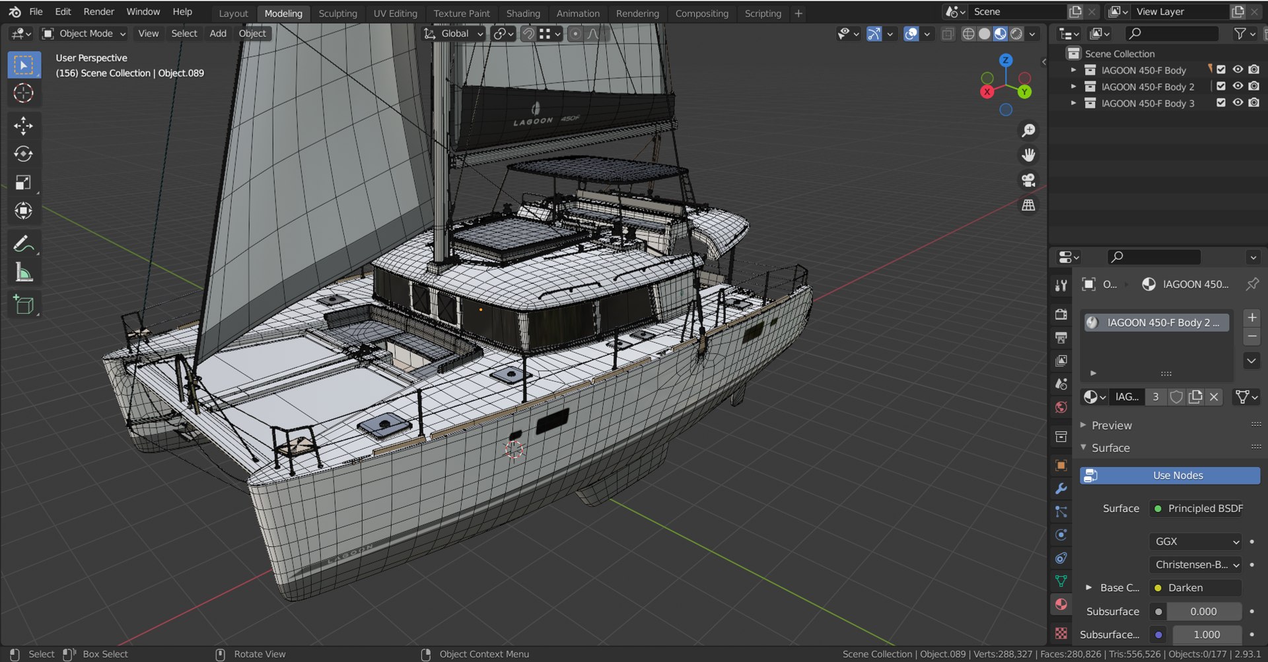Click Subsurface Radius 1.000 field
This screenshot has width=1268, height=662.
pyautogui.click(x=1207, y=635)
